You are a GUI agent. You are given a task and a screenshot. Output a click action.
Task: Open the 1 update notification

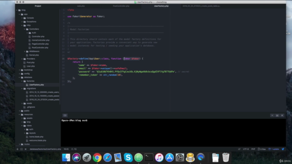pyautogui.click(x=274, y=149)
